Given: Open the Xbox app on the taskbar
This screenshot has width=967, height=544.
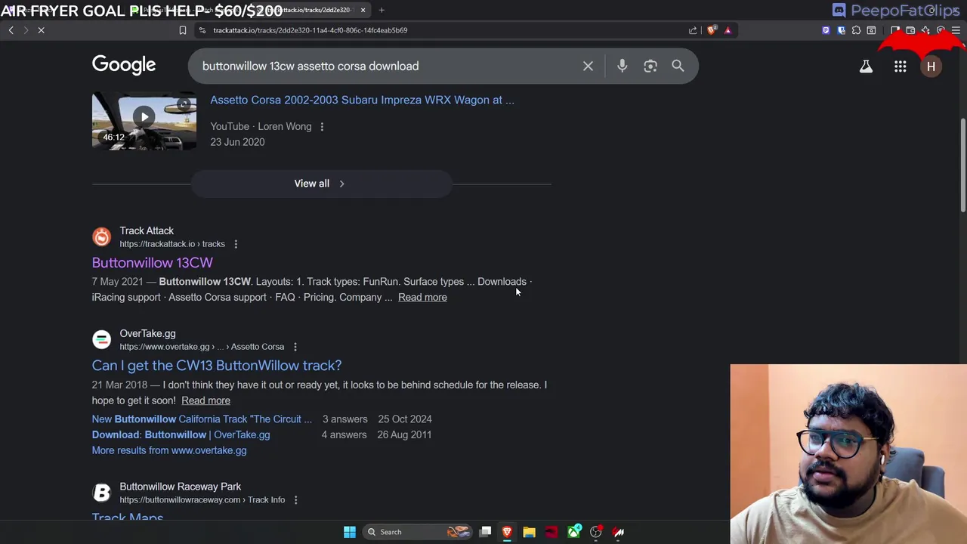Looking at the screenshot, I should [x=574, y=532].
